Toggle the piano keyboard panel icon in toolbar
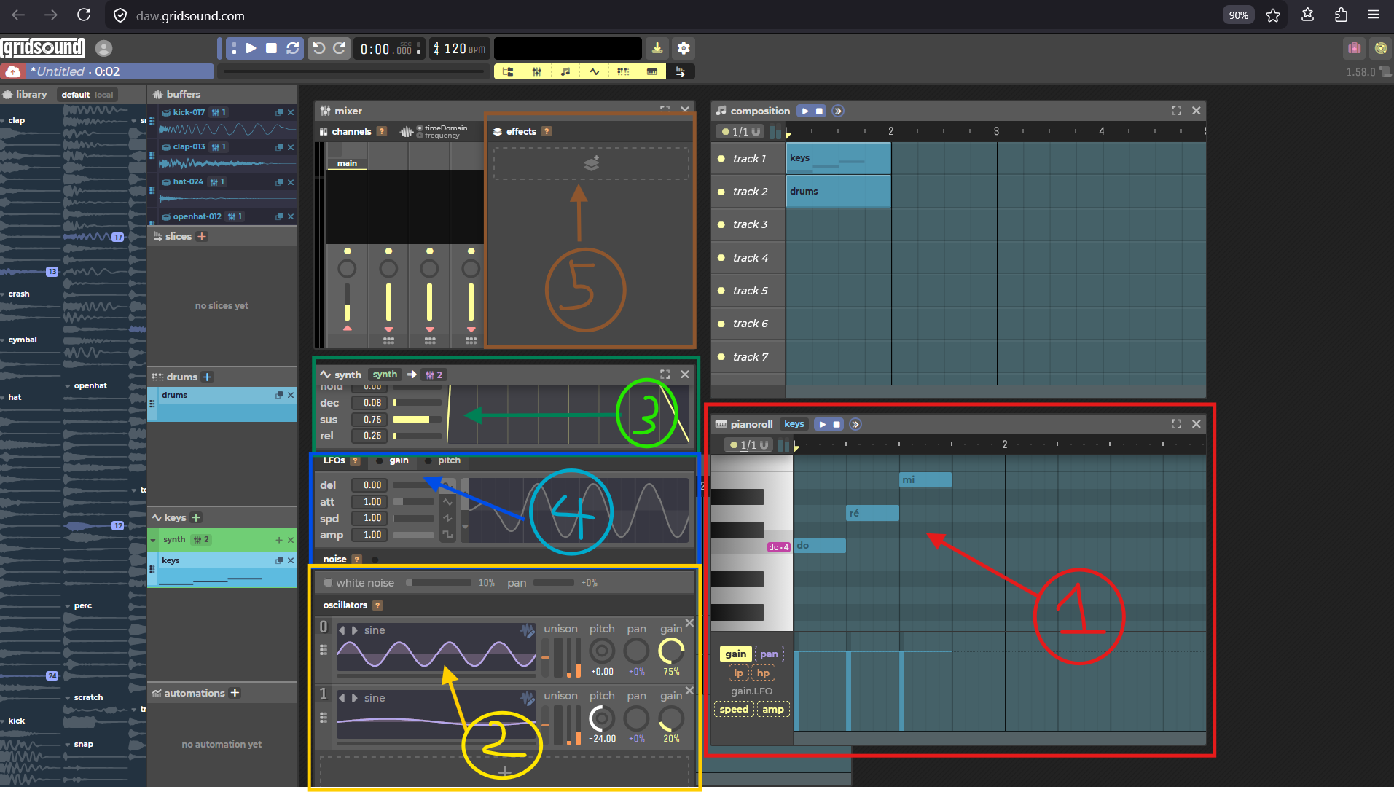 click(x=652, y=71)
